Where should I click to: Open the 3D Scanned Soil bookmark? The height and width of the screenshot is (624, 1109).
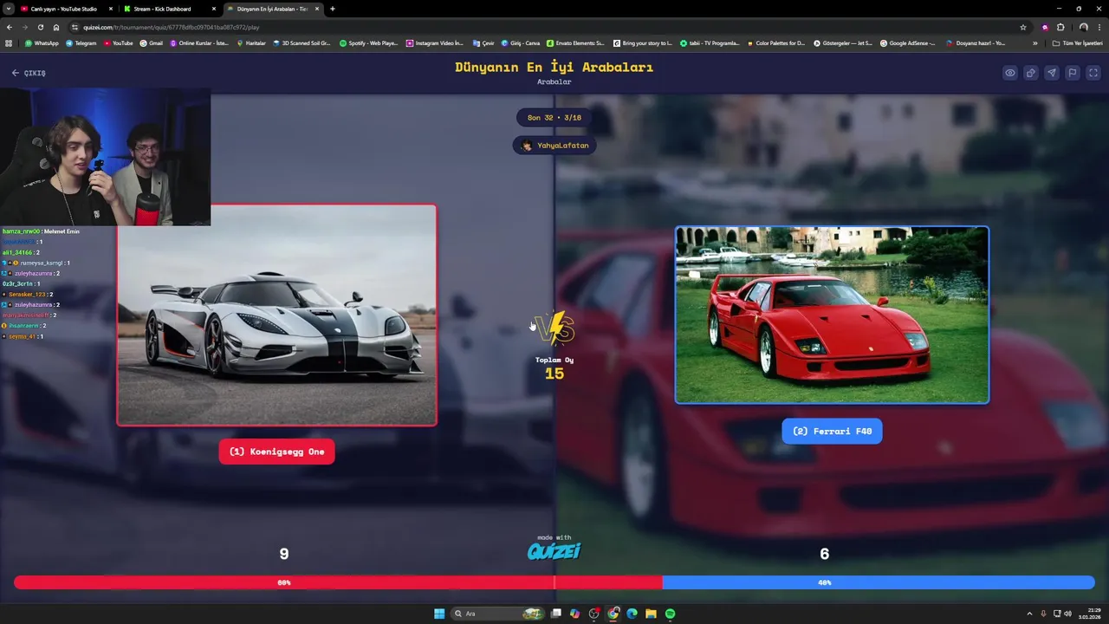tap(302, 42)
